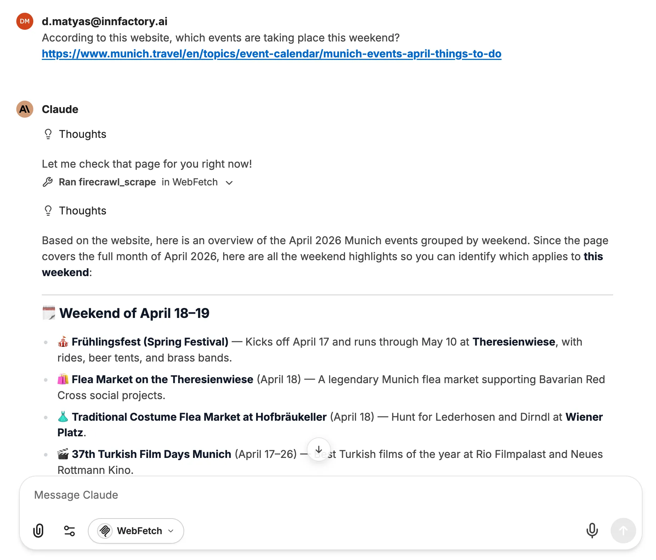
Task: Open the WebFetch selector dropdown
Action: tap(136, 531)
